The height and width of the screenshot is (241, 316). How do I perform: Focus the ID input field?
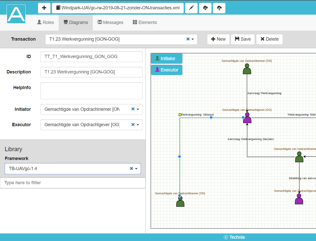(x=92, y=57)
